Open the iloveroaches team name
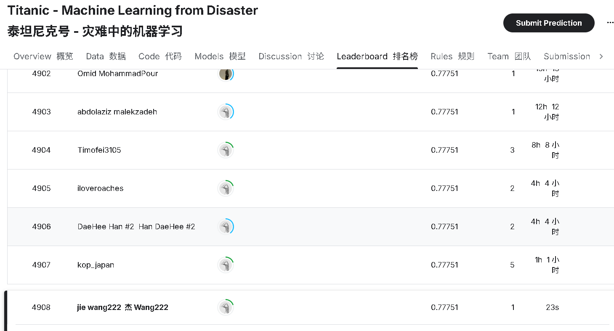 click(x=101, y=188)
